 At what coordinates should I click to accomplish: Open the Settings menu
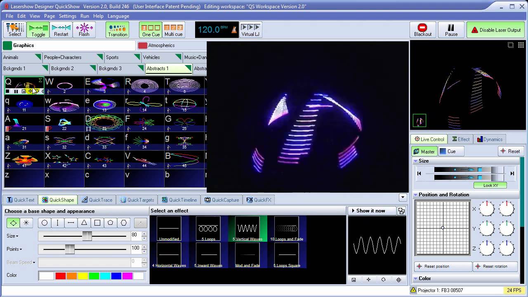[x=67, y=16]
